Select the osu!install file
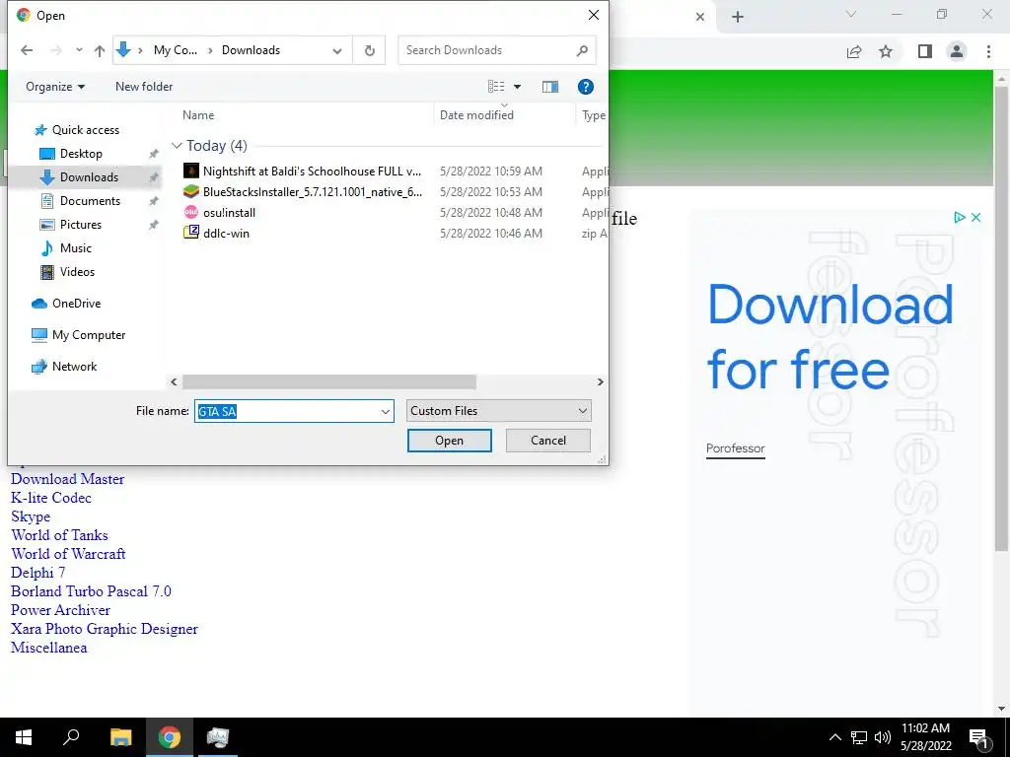1010x757 pixels. pos(229,213)
